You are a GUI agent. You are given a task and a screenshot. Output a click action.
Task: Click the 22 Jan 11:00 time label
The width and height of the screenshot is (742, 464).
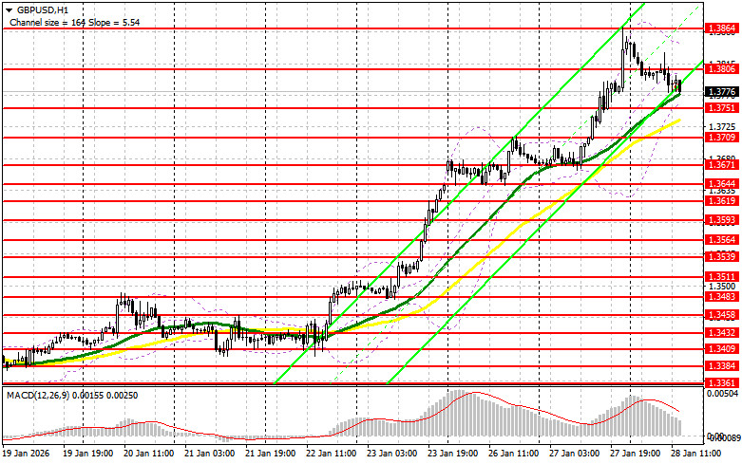(332, 454)
